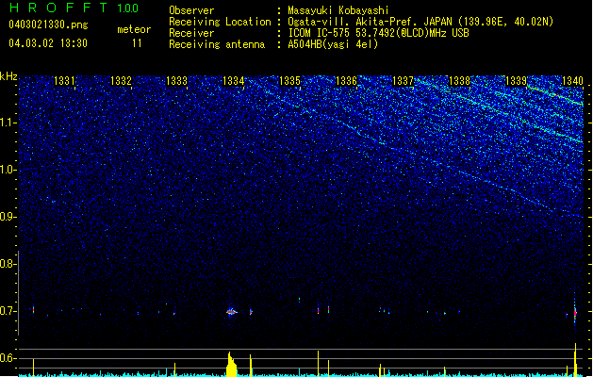Click the 1340 time marker
The image size is (593, 377).
(572, 80)
